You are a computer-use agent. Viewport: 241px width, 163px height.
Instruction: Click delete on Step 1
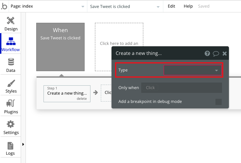[82, 98]
